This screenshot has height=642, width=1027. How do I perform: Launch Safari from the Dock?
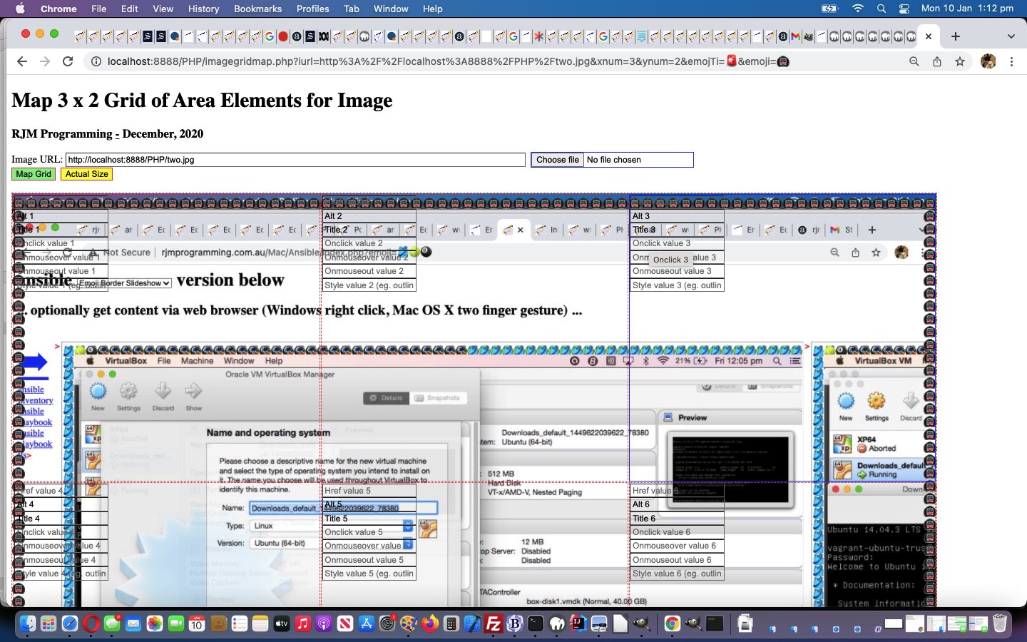[69, 624]
